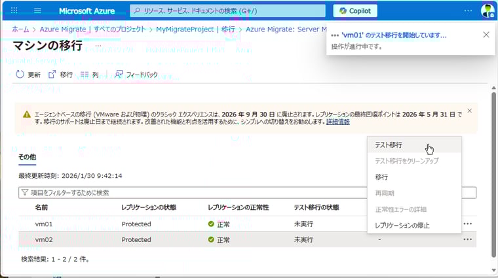This screenshot has width=498, height=278.
Task: Click the 移行 toolbar button
Action: pyautogui.click(x=60, y=75)
